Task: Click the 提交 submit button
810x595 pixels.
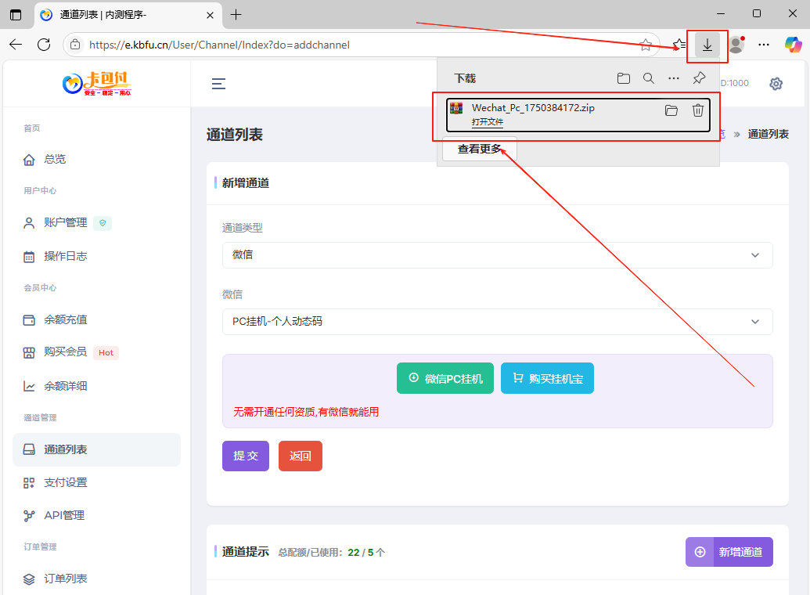Action: [245, 456]
